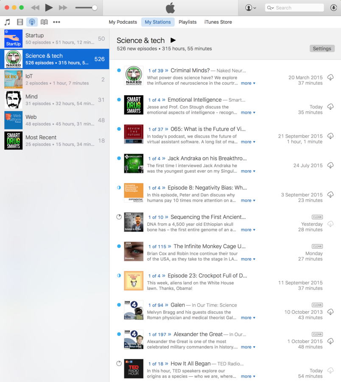Screen dimensions: 341x382
Task: Expand 'more' for Jack Andraka description
Action: 248,171
